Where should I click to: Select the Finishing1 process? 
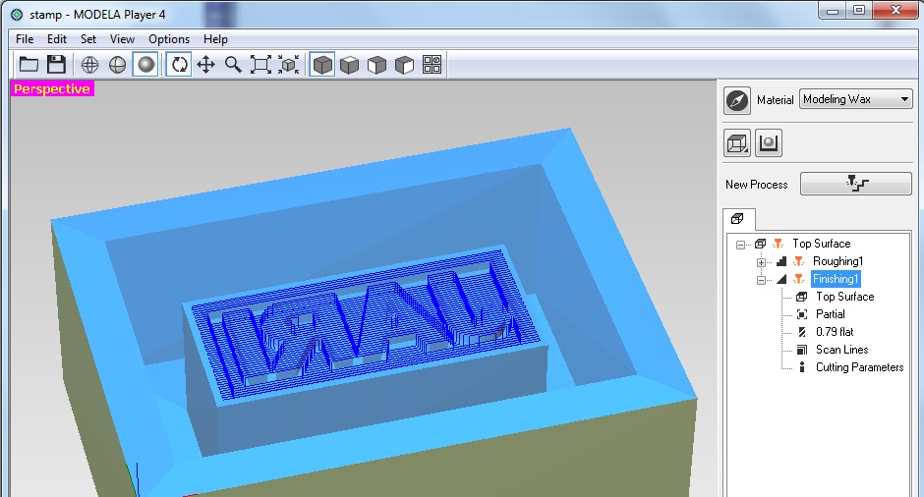coord(836,279)
